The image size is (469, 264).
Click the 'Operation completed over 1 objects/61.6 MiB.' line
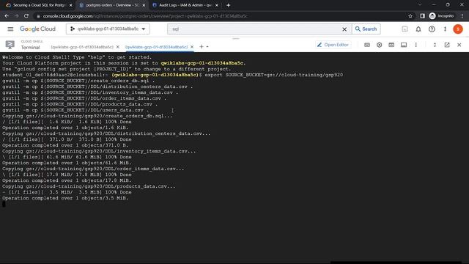[67, 163]
